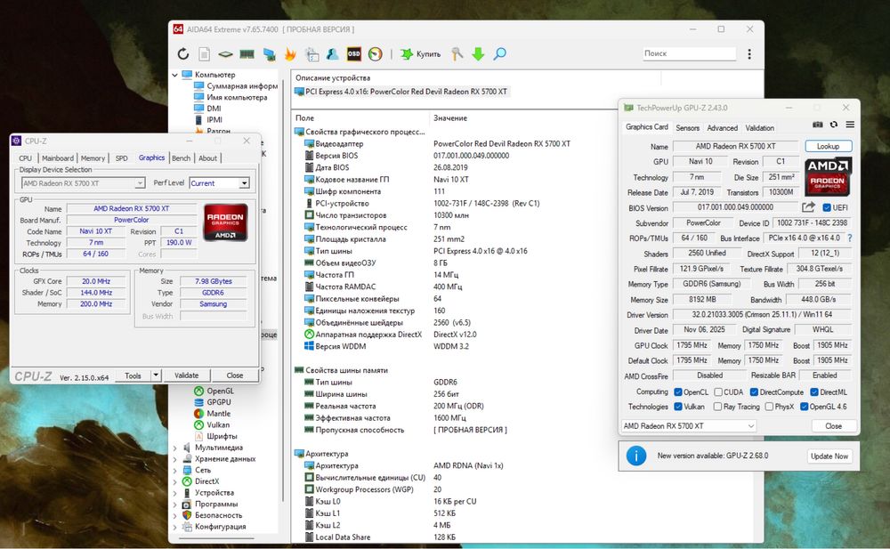
Task: Click the AMD Radeon logo in GPU-Z
Action: click(828, 176)
